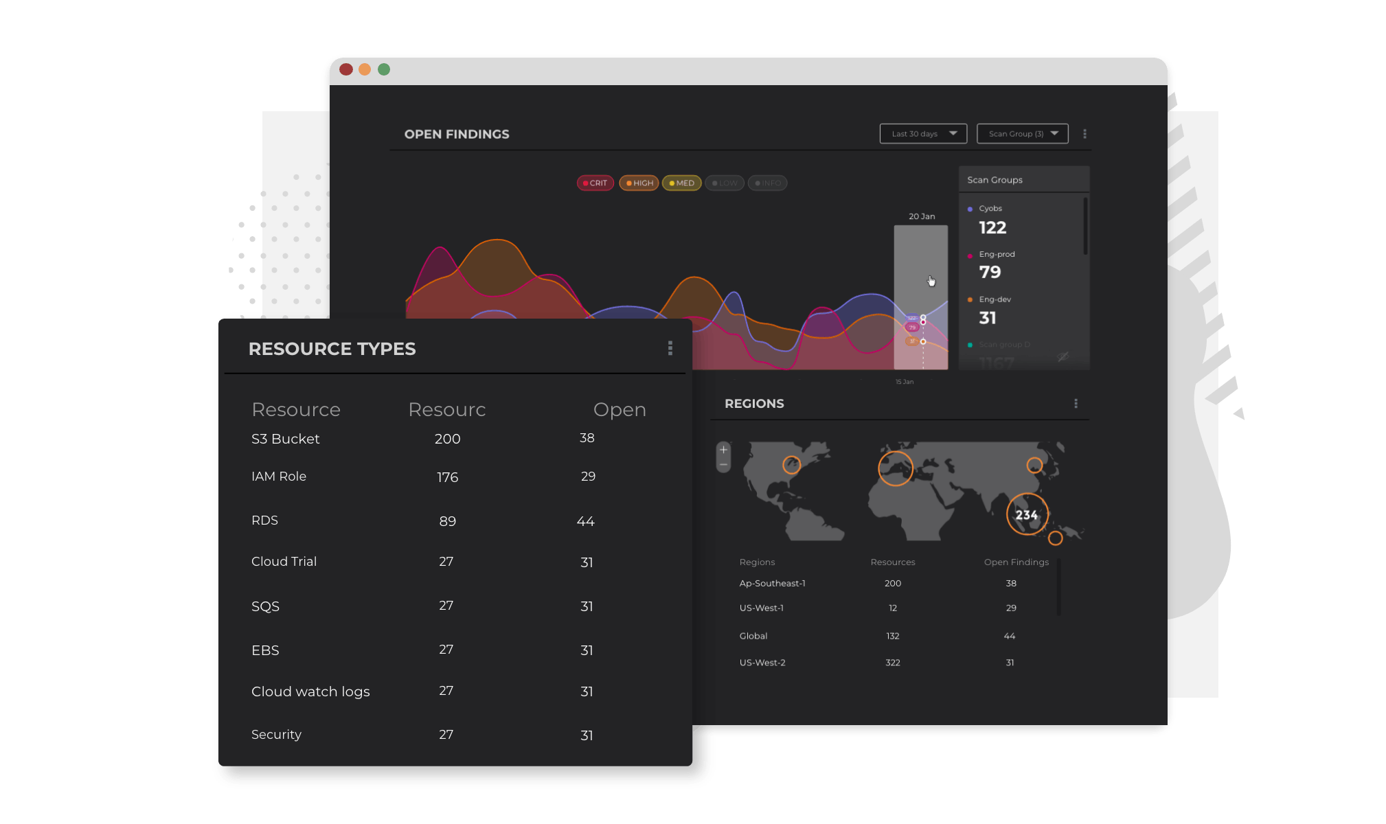Open Regions panel three-dot menu
The height and width of the screenshot is (824, 1386).
coord(1076,404)
